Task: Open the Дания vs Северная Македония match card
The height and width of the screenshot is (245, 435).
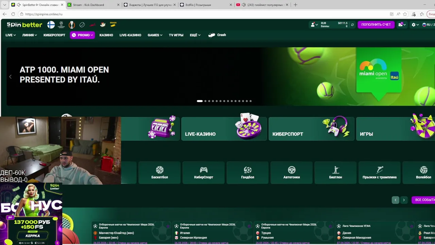Action: (375, 233)
